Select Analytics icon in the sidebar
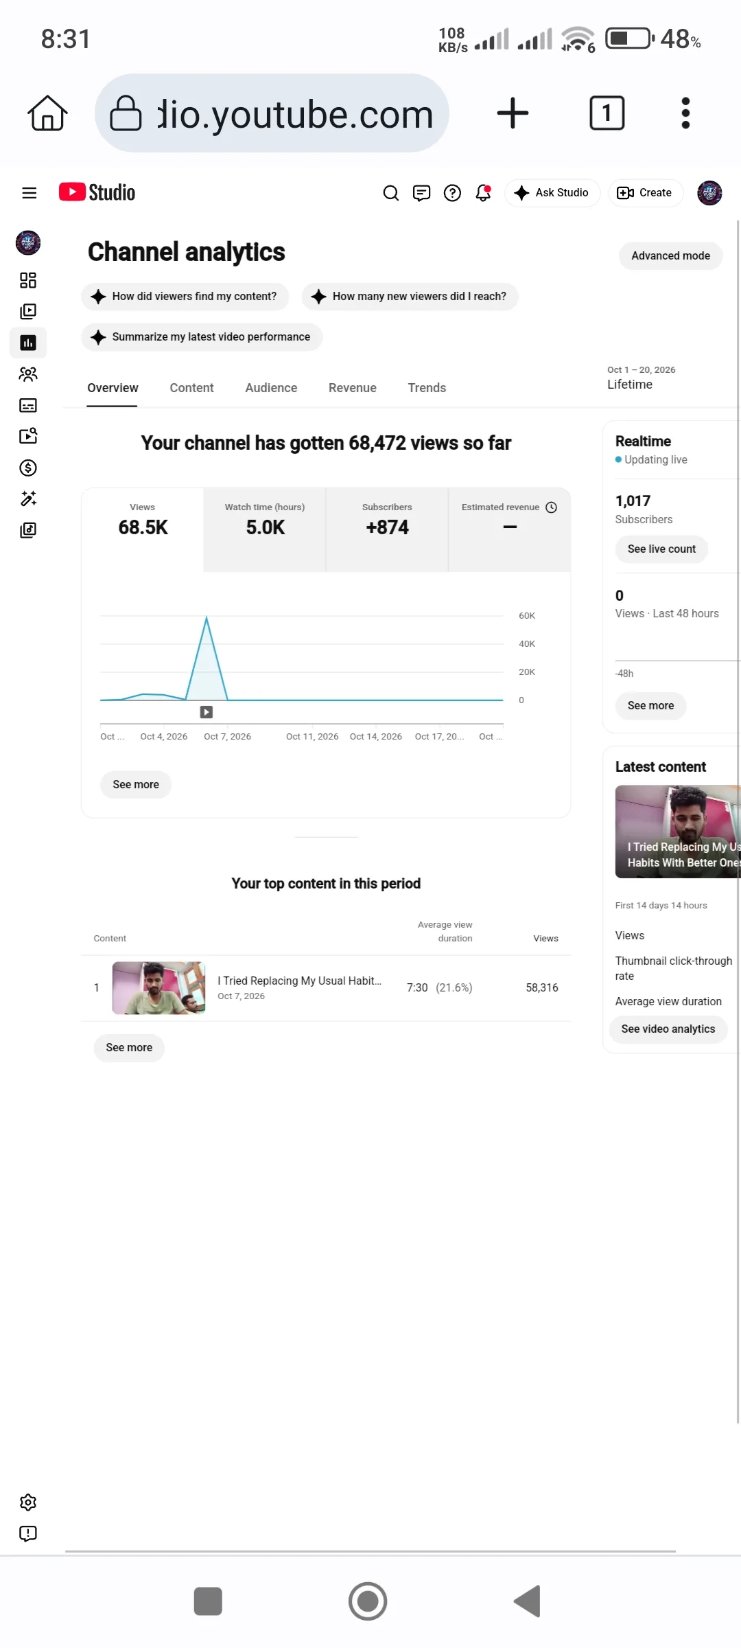Viewport: 741px width, 1648px height. tap(28, 343)
